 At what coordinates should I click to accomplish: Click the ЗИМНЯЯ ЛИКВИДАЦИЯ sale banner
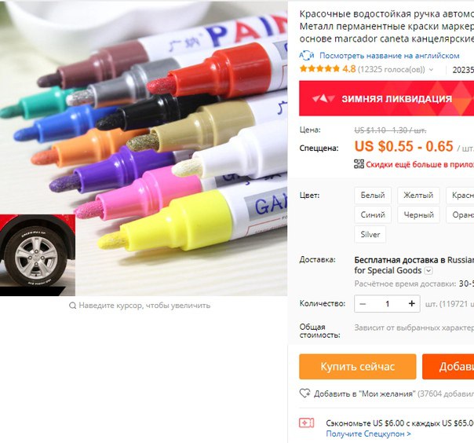tap(387, 98)
